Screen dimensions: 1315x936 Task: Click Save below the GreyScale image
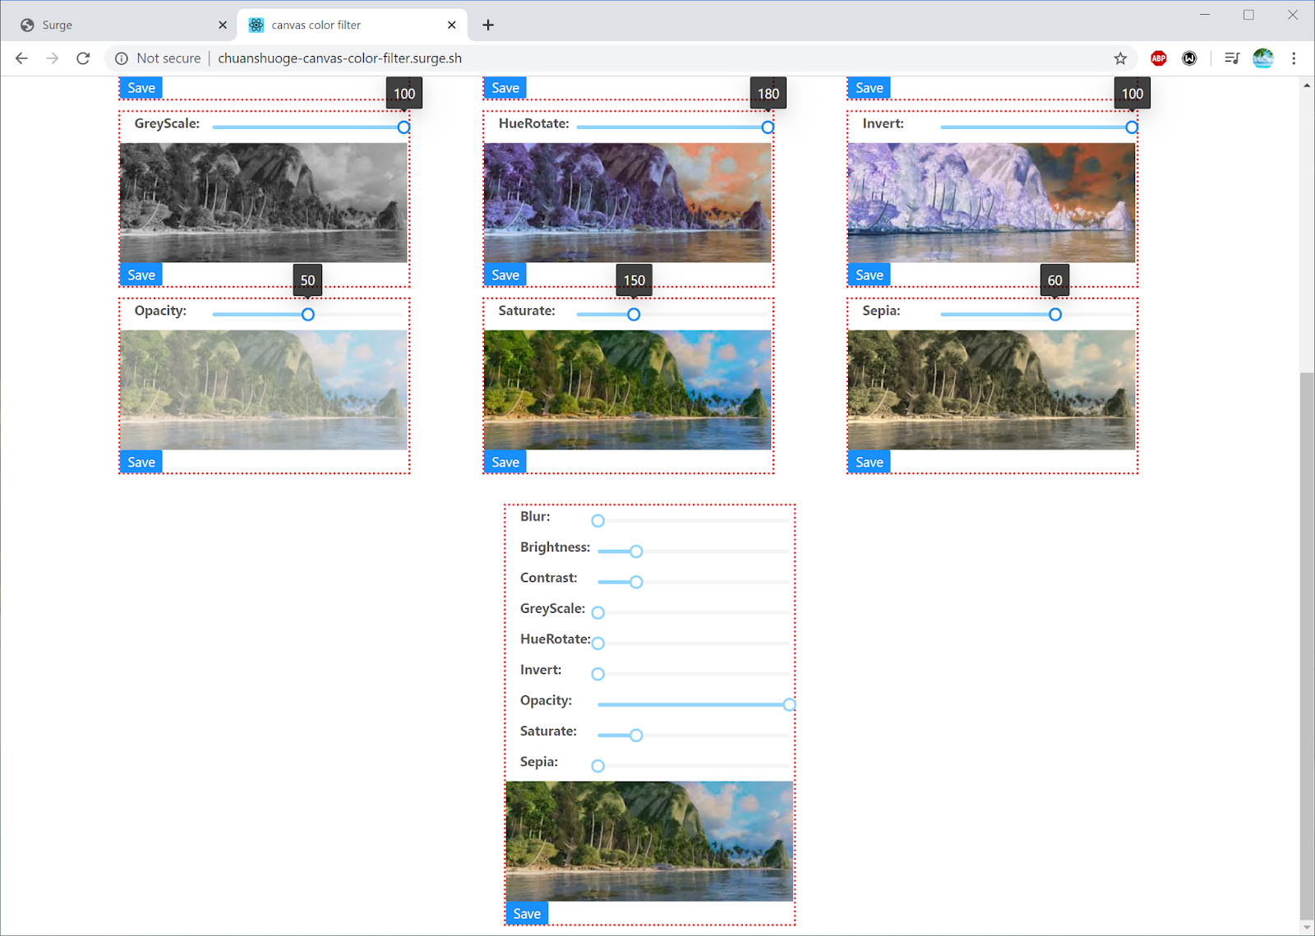tap(141, 274)
